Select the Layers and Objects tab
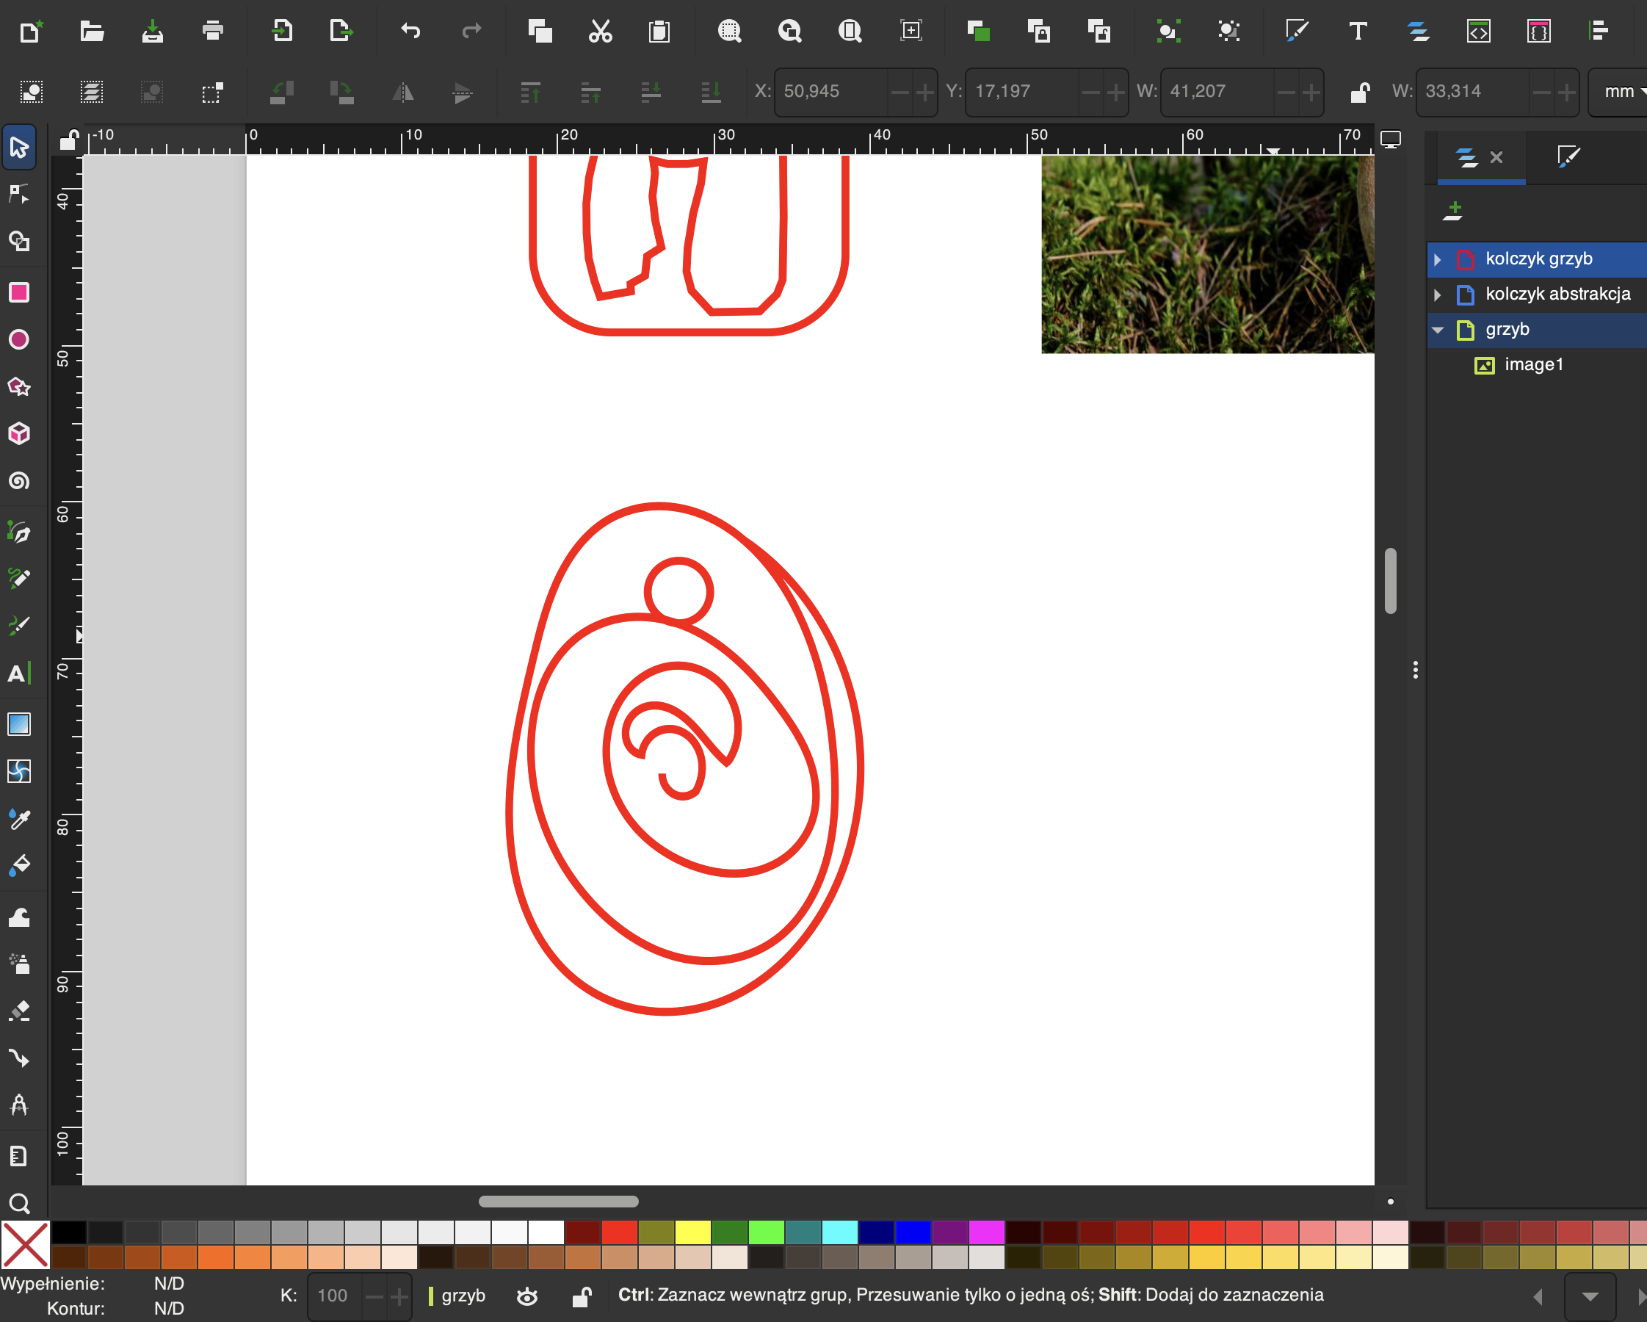1647x1322 pixels. coord(1466,157)
